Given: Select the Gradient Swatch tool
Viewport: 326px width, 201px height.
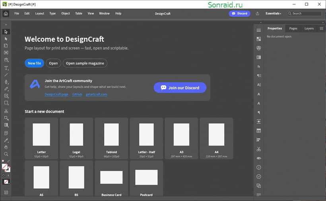Looking at the screenshot, I should (x=6, y=125).
